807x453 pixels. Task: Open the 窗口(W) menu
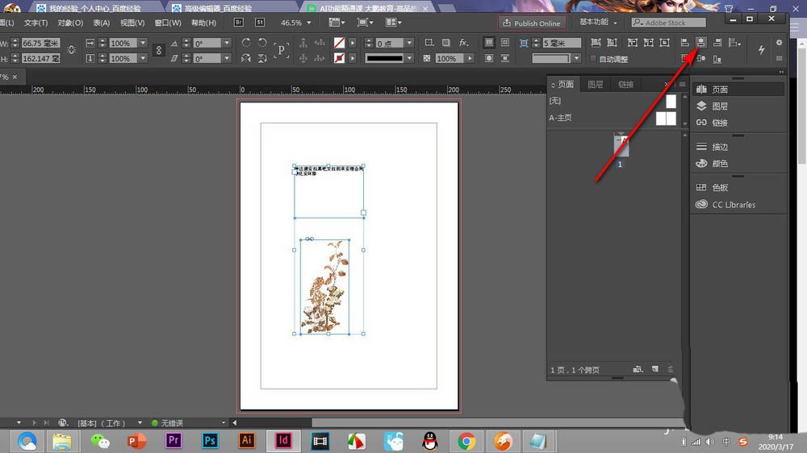[168, 23]
